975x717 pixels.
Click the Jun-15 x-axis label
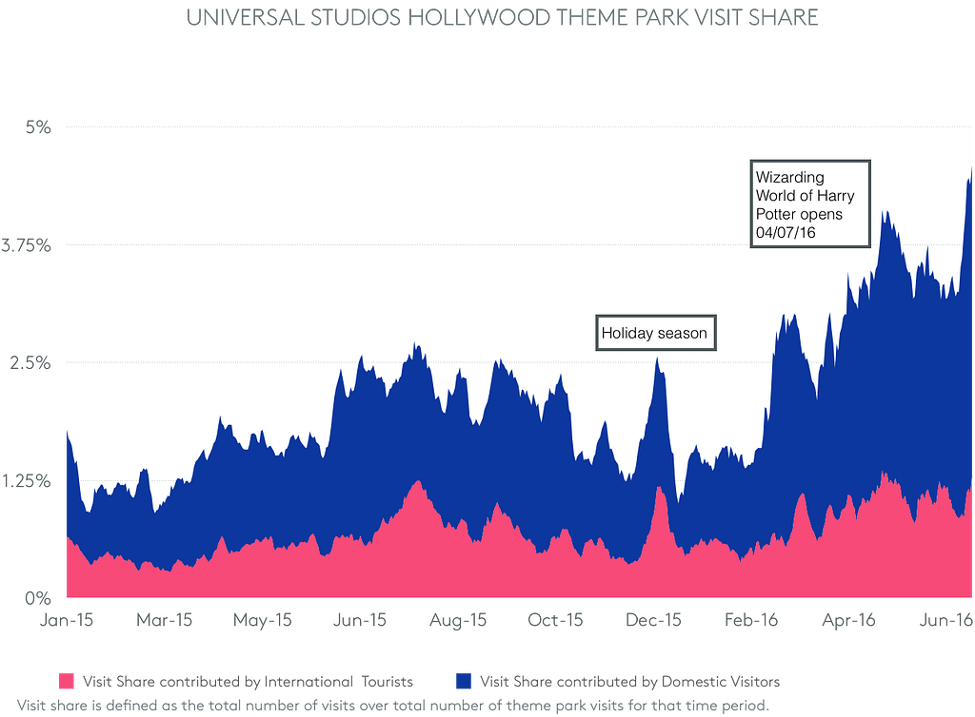(x=360, y=620)
